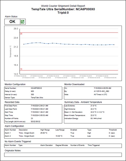
Task: Click the 'Recorded Data' section heading
Action: pos(12,102)
